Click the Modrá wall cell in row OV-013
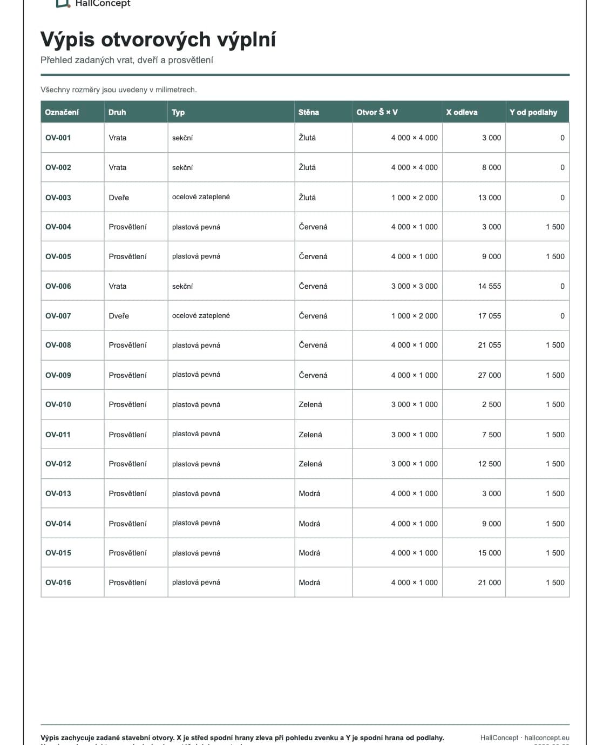Screen dimensions: 610x745 323,493
